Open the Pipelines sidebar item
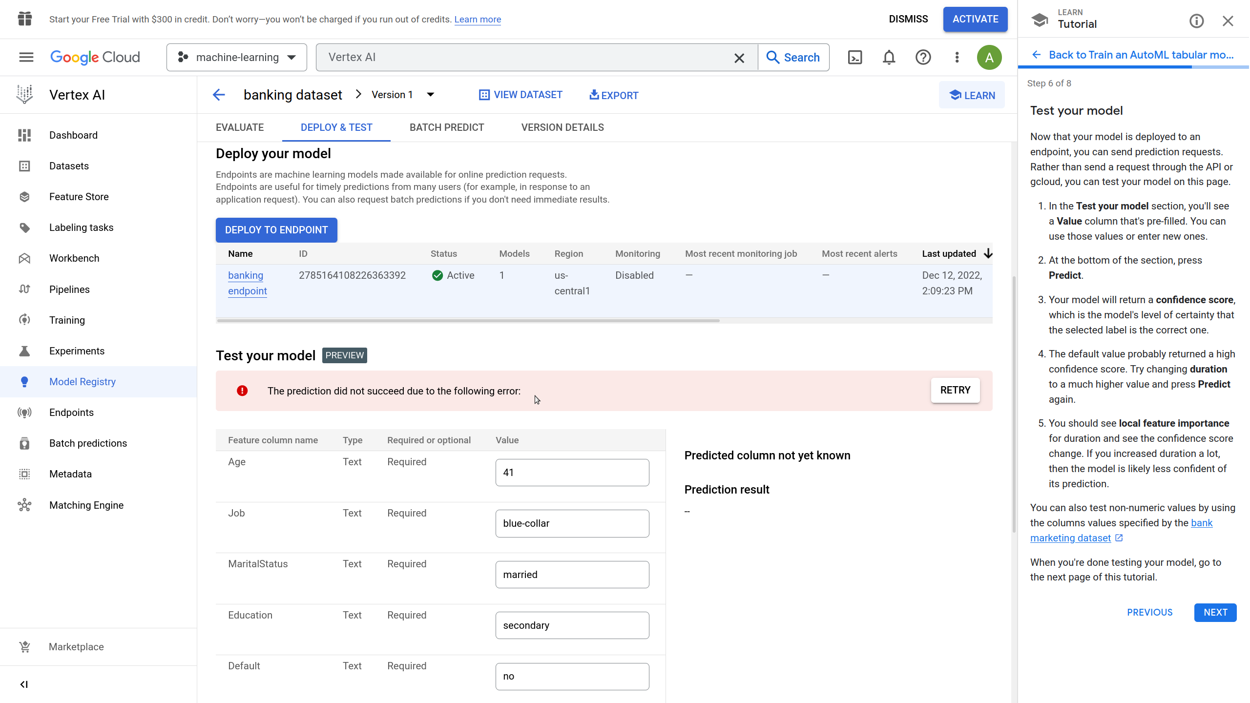The image size is (1250, 703). [x=69, y=289]
